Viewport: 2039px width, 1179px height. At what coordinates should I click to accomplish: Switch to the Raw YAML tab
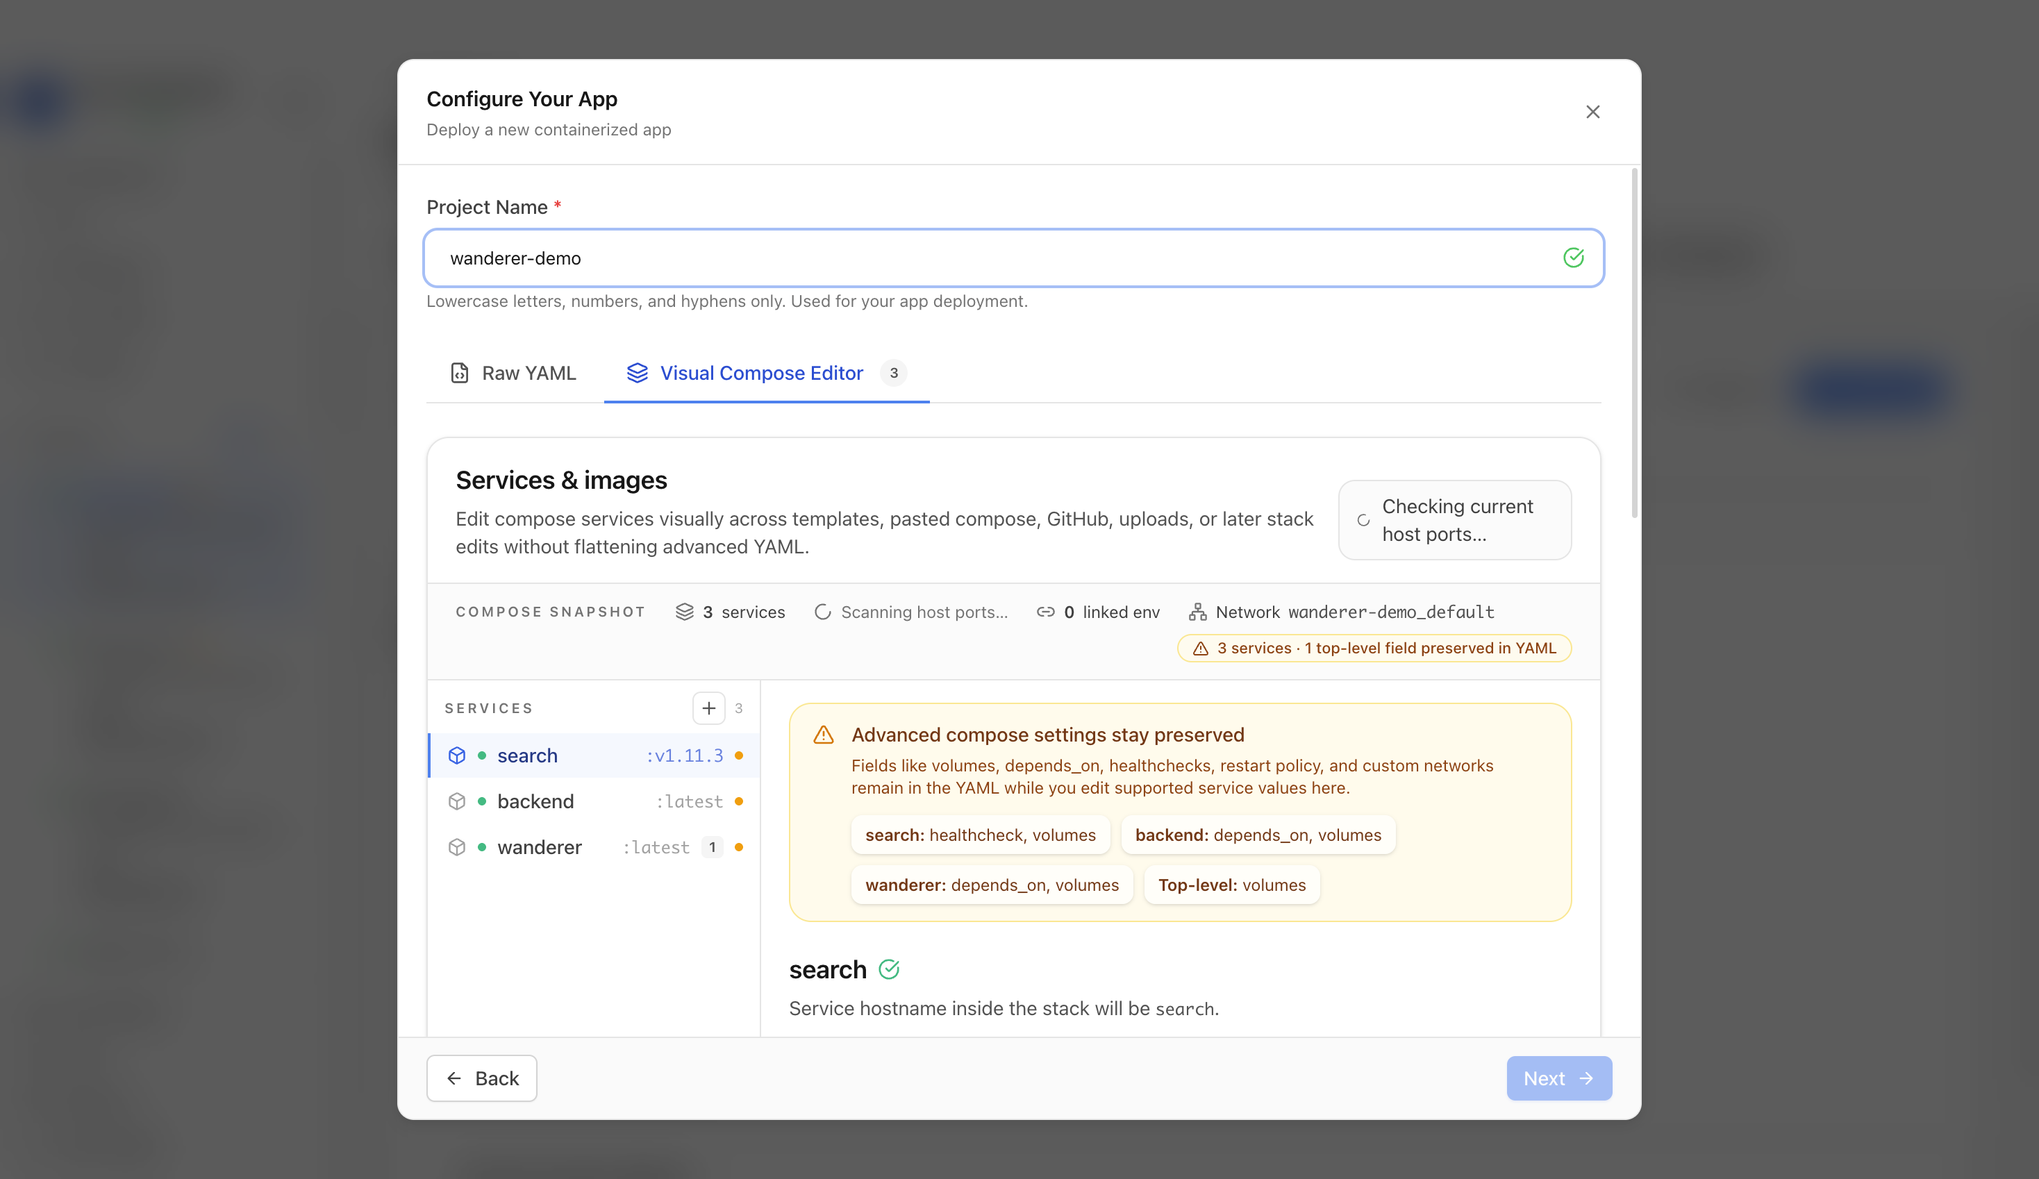pyautogui.click(x=513, y=373)
